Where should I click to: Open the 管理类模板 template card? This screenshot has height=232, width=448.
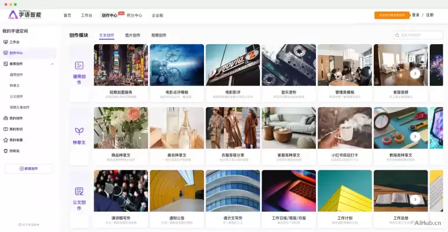click(345, 73)
